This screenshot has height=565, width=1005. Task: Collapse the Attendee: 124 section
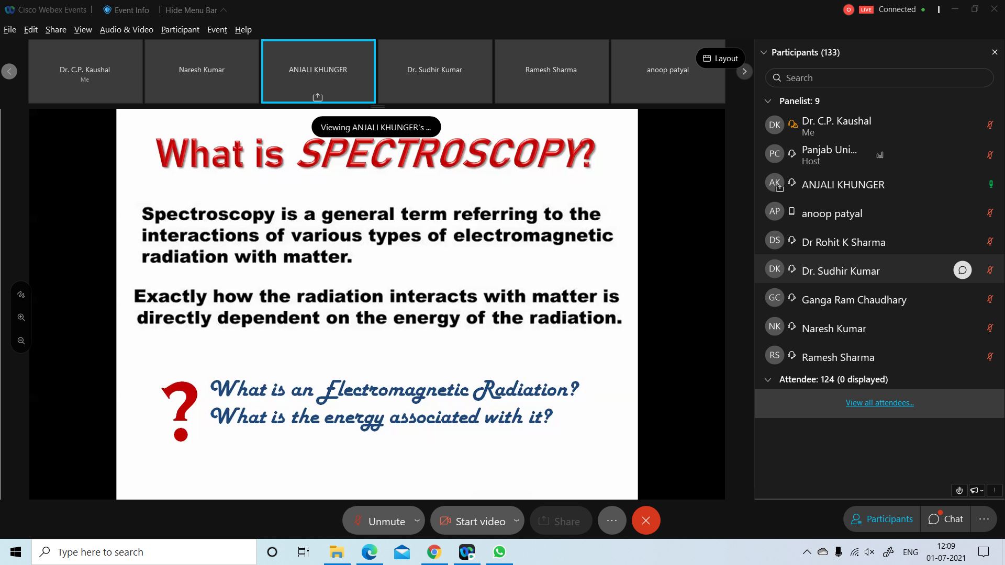click(768, 380)
